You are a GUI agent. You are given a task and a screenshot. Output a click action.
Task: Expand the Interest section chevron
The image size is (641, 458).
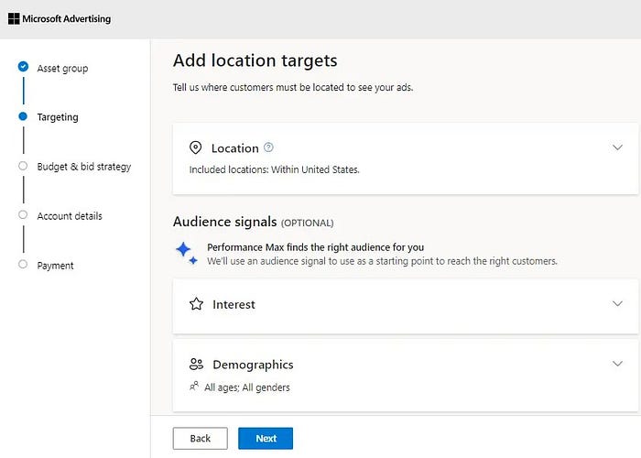pos(617,303)
